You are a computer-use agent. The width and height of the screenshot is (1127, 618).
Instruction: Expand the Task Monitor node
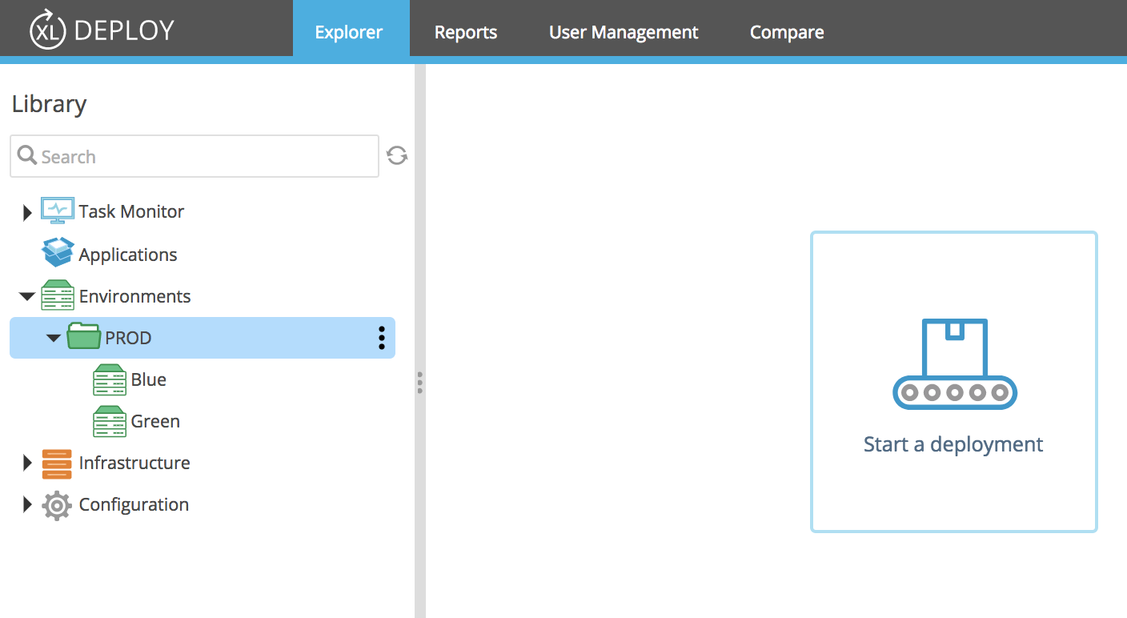27,212
